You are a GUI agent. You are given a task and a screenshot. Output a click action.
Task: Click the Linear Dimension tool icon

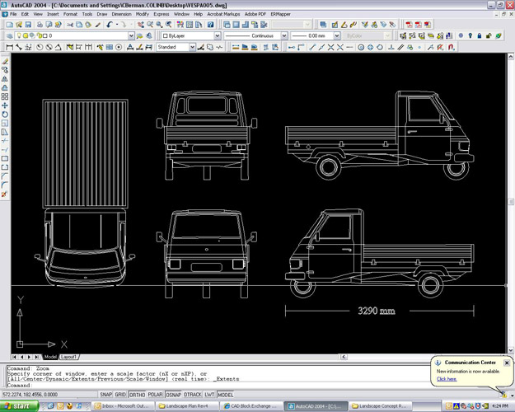pyautogui.click(x=10, y=47)
